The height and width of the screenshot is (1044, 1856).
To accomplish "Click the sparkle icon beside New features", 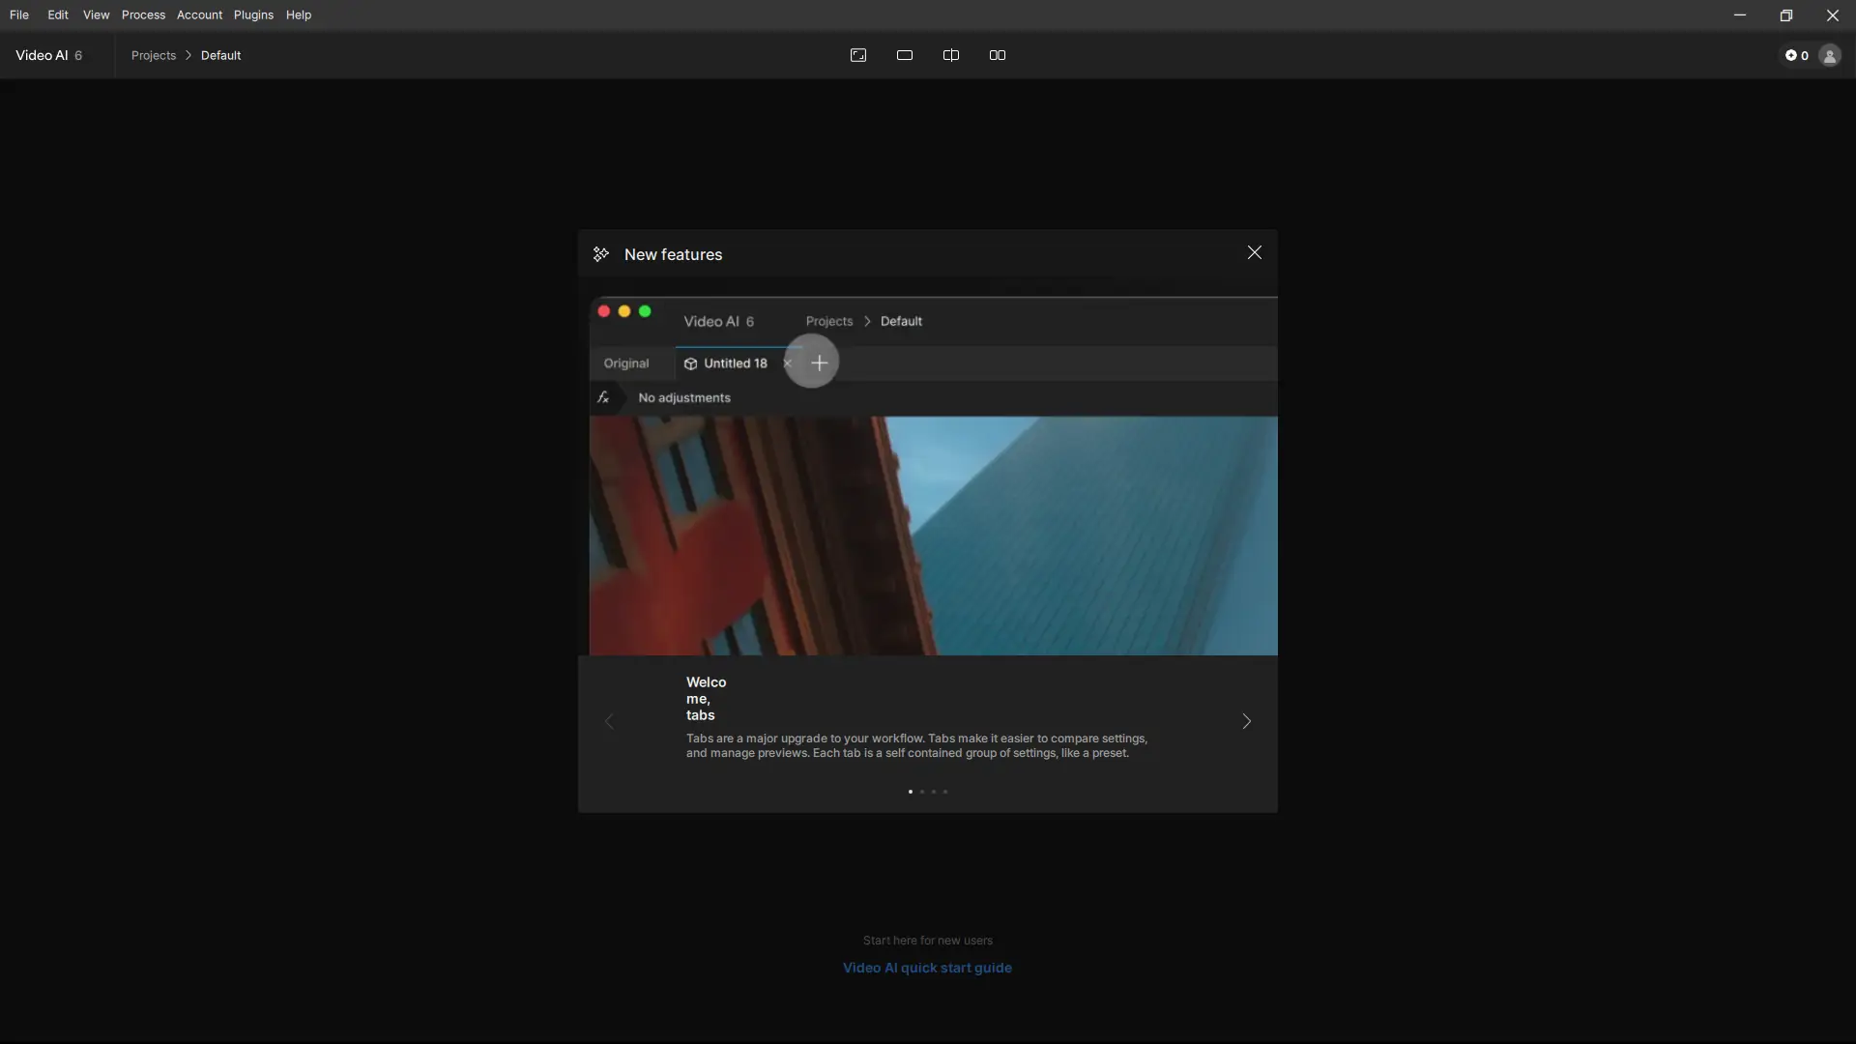I will click(x=601, y=254).
